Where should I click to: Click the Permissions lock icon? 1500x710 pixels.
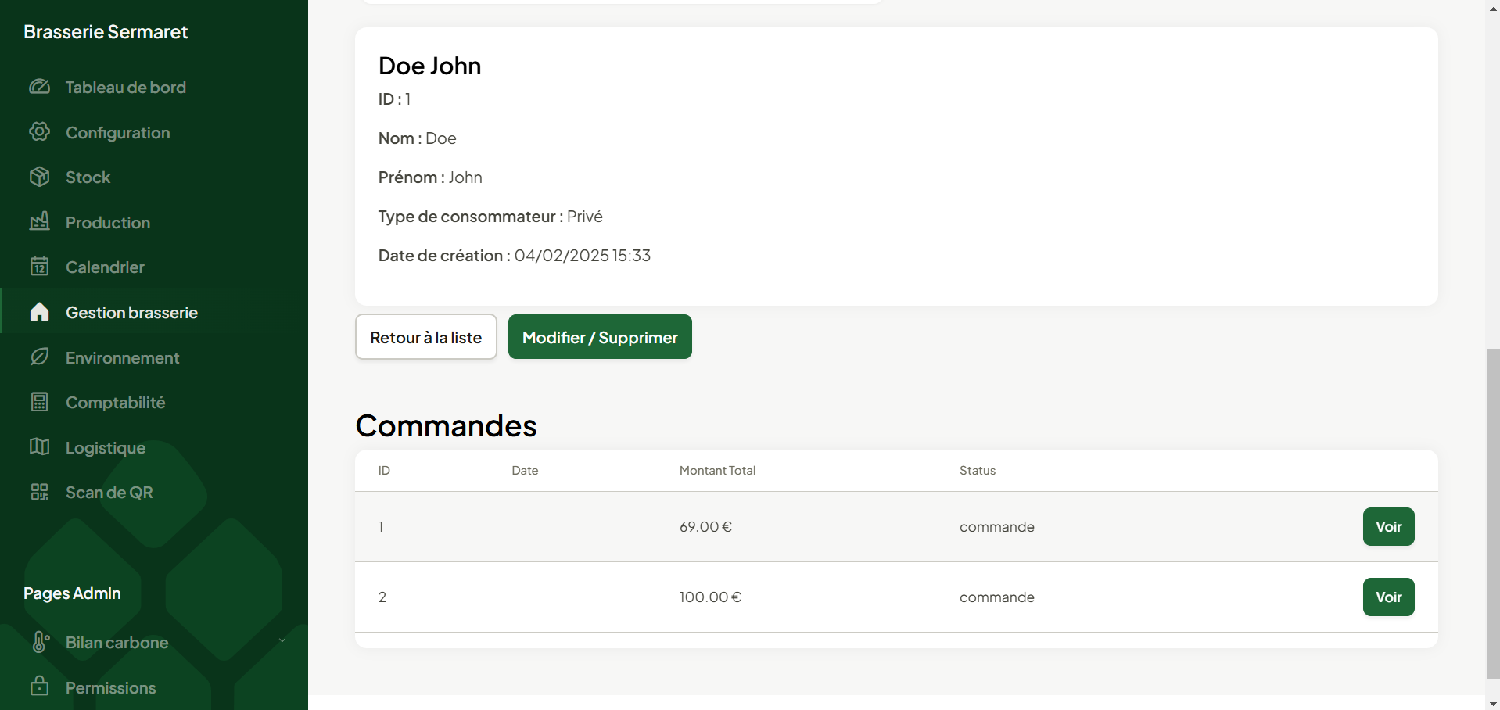coord(39,687)
